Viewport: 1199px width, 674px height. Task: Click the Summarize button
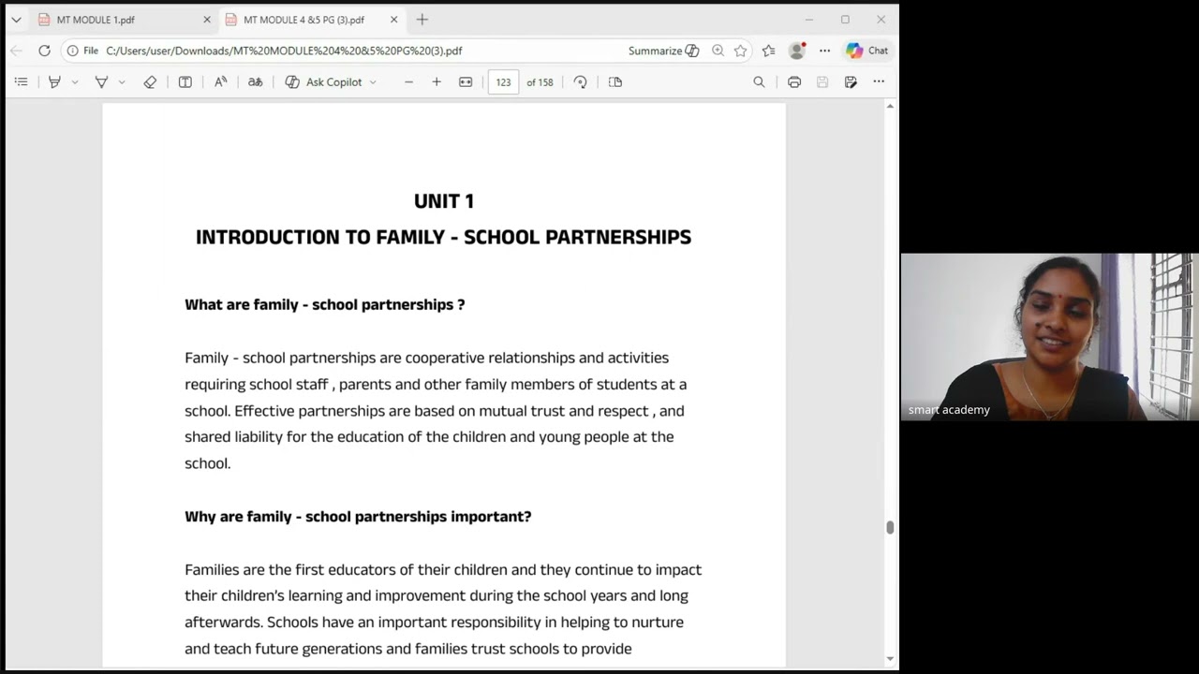pyautogui.click(x=663, y=51)
